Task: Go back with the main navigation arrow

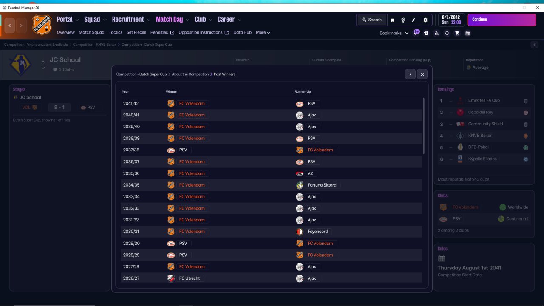Action: (x=10, y=25)
